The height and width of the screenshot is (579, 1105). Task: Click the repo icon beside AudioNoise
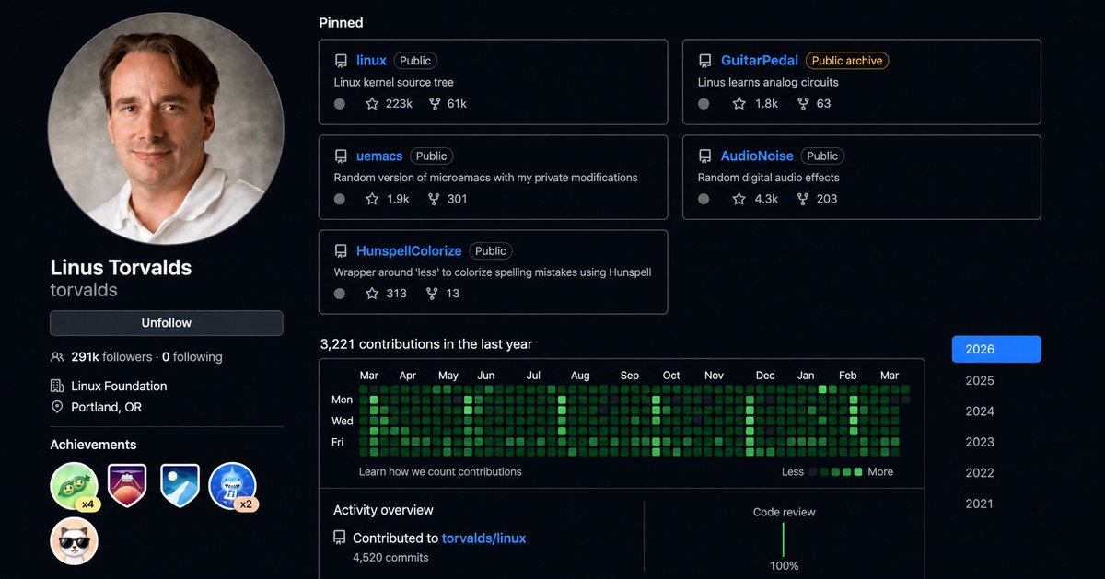[705, 156]
